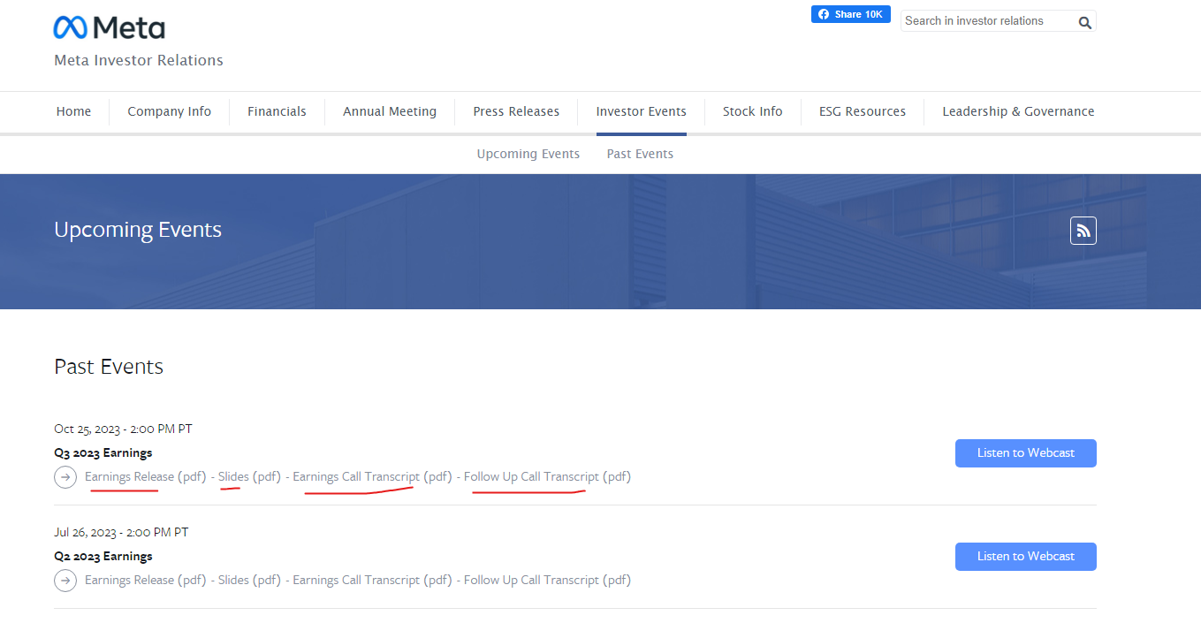Click the Q3 2023 Earnings heading
The image size is (1201, 623).
click(x=103, y=453)
